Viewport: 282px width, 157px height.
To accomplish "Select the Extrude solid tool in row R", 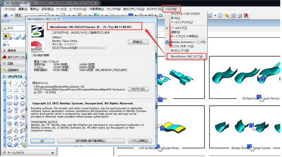I will click(x=10, y=110).
